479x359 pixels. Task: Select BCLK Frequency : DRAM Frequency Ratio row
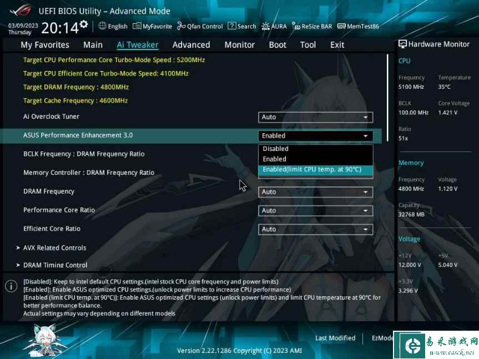(x=84, y=154)
